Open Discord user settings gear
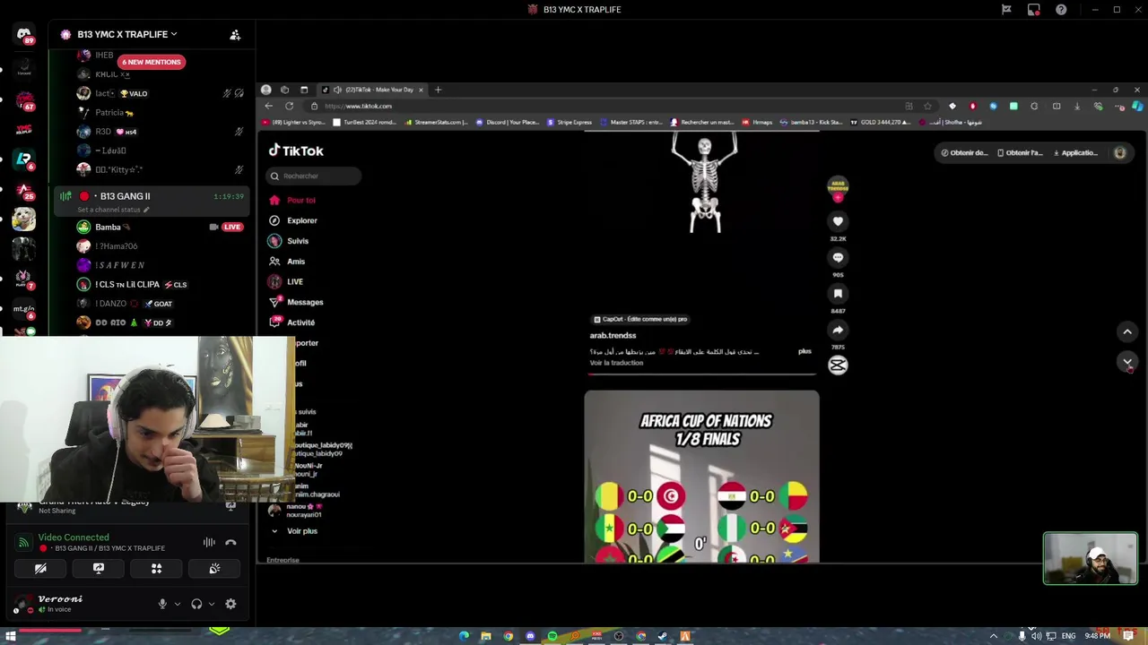The image size is (1148, 645). 230,604
